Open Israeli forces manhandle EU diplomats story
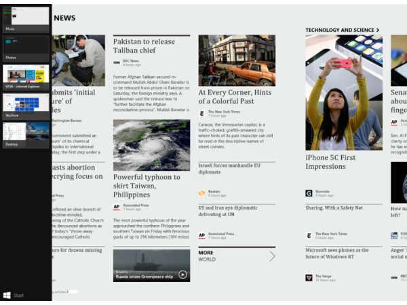The image size is (407, 305). click(x=229, y=169)
